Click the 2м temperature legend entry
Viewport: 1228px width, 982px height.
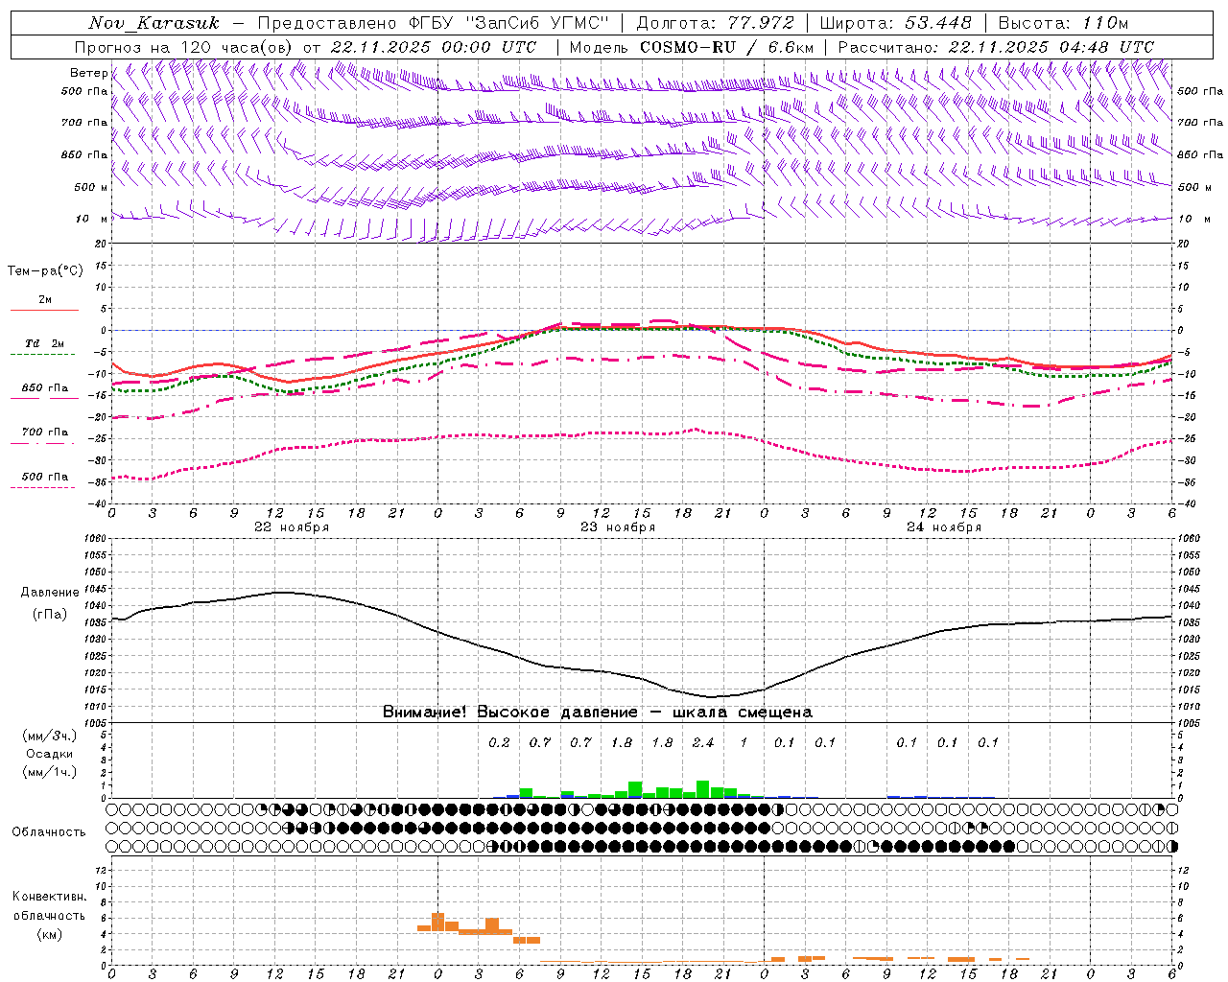click(45, 299)
